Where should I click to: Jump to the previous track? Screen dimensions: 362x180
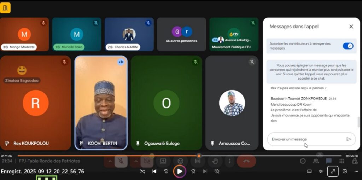tap(154, 172)
